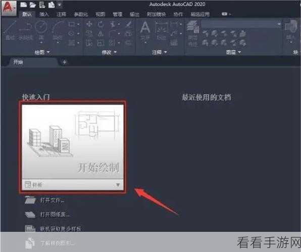This screenshot has height=252, width=301.
Task: Select the Text (文字) tool
Action: (145, 31)
